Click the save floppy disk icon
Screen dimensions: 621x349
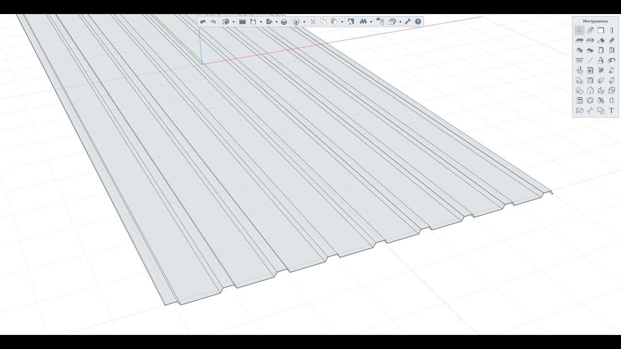pos(253,22)
